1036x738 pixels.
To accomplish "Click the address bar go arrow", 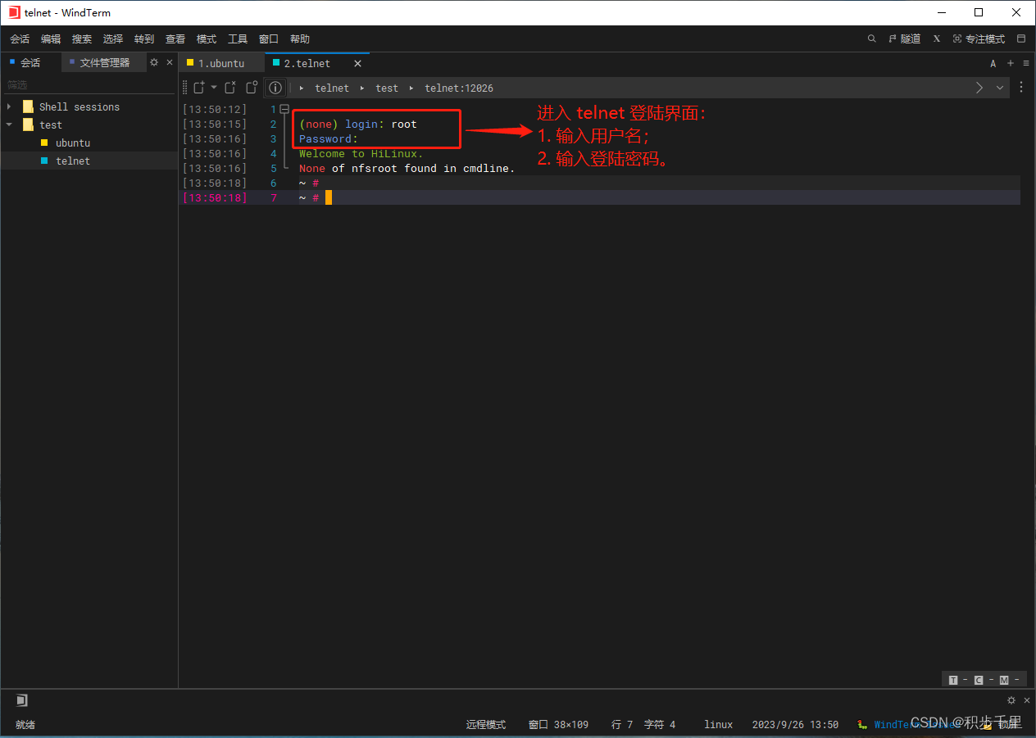I will coord(979,88).
